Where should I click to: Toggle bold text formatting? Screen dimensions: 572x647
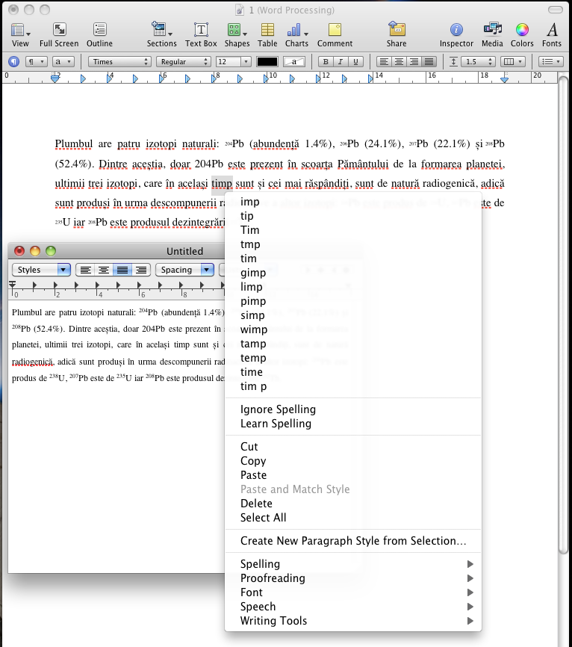pyautogui.click(x=326, y=62)
